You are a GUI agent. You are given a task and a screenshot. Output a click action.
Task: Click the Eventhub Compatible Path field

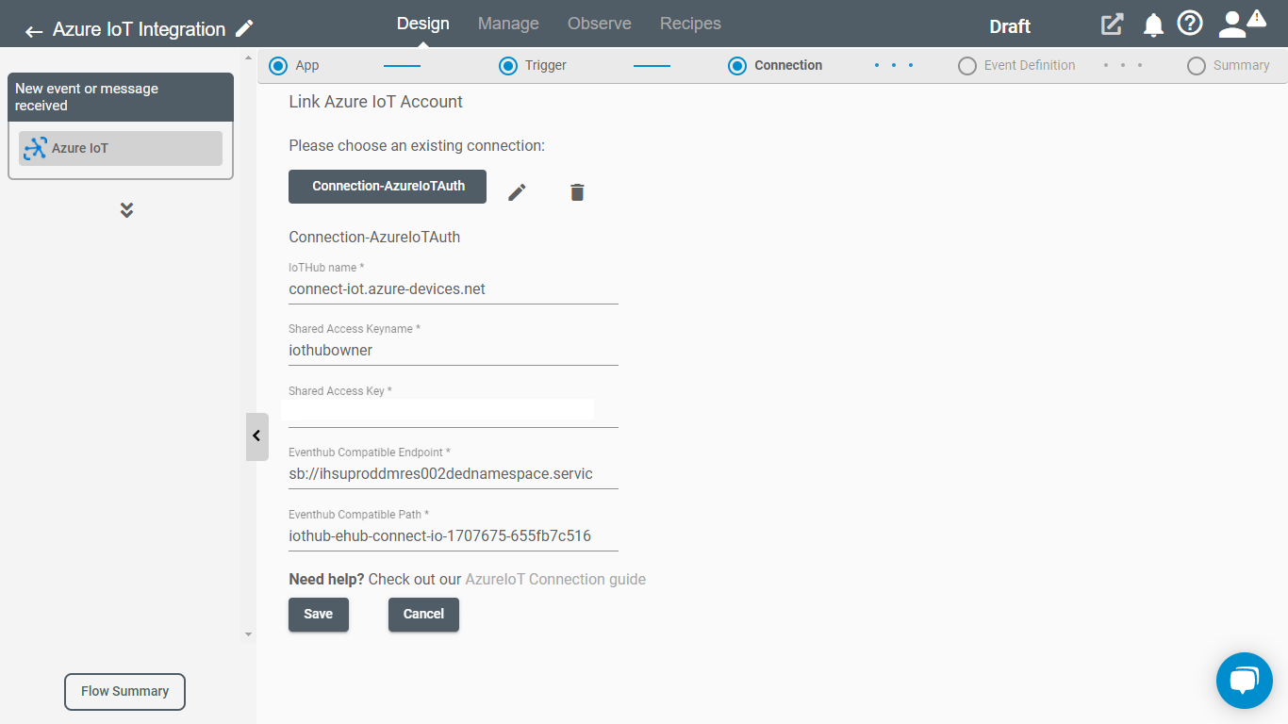(454, 536)
